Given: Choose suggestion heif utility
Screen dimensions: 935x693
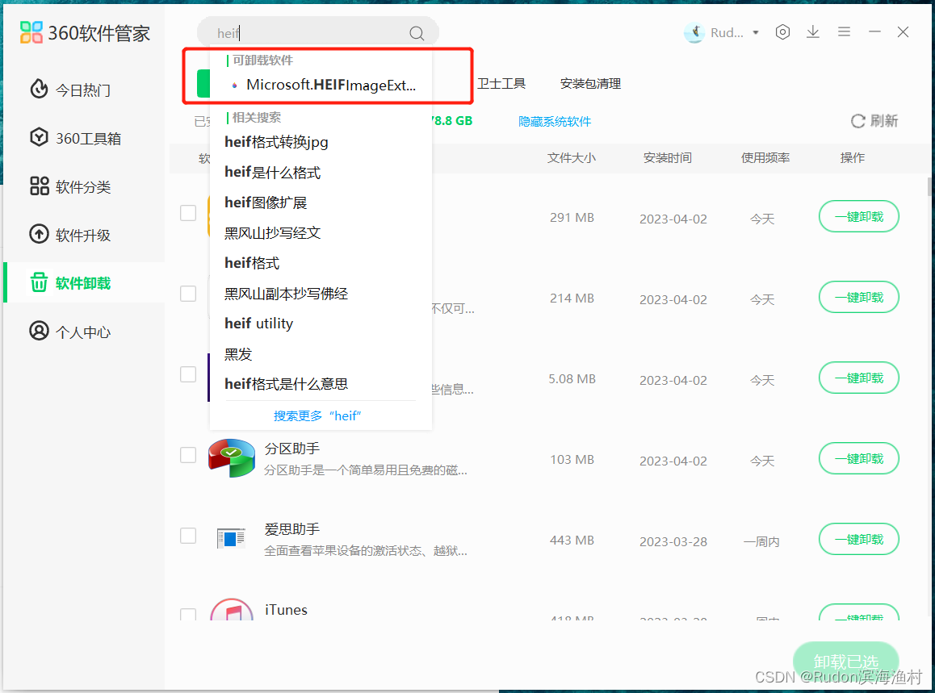Looking at the screenshot, I should coord(259,324).
